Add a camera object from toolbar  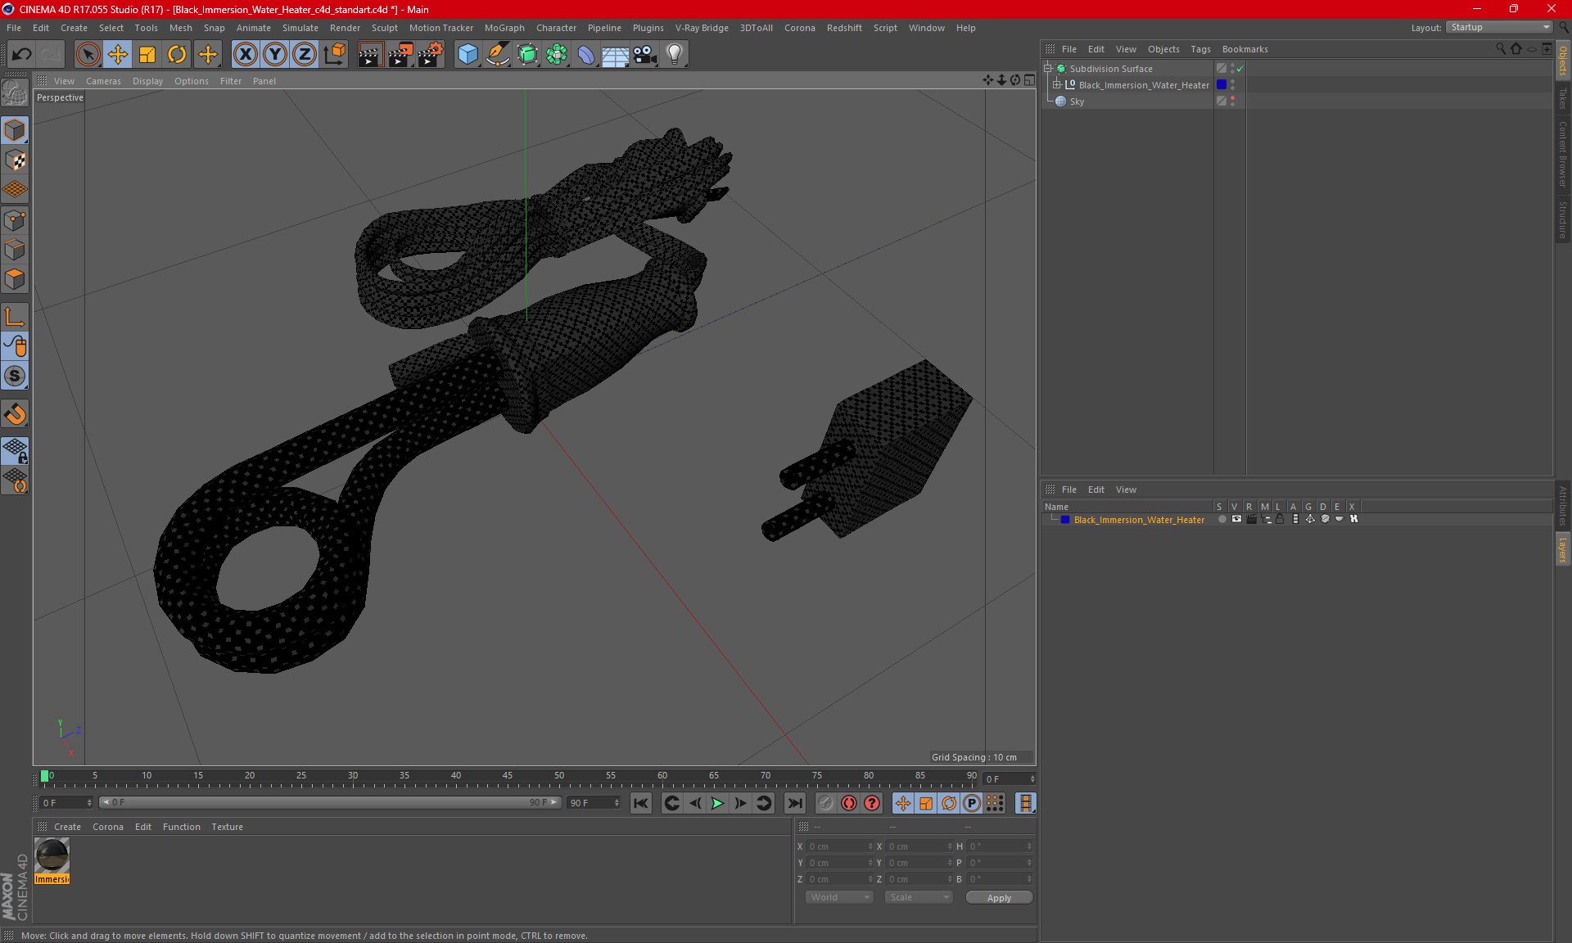tap(644, 55)
